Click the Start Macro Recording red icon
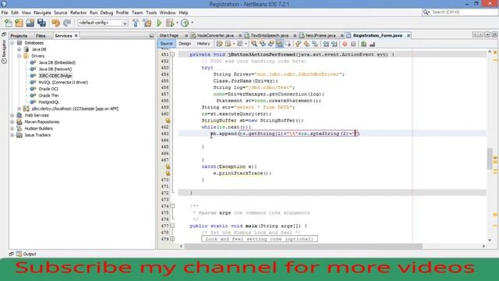499x281 pixels. click(345, 44)
